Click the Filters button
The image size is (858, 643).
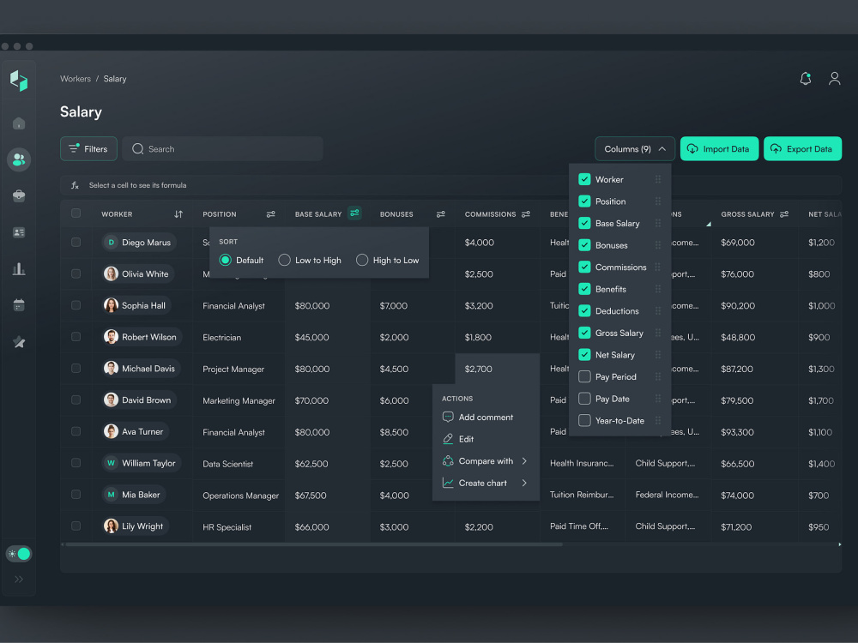coord(88,148)
